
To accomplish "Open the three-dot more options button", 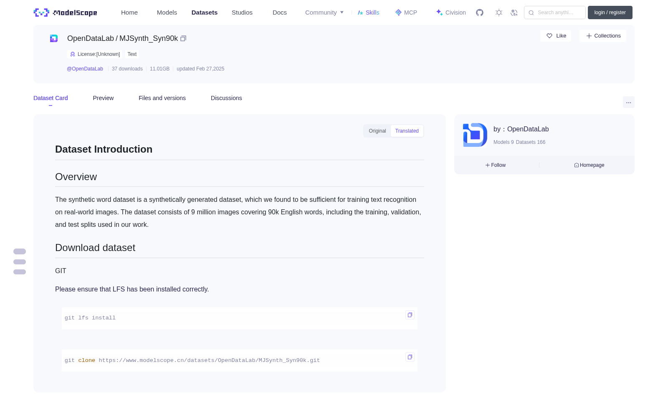I will (x=628, y=103).
